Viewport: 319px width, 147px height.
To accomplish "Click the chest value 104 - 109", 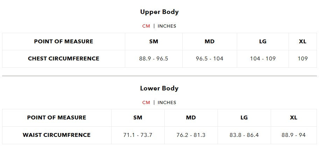I will 263,59.
